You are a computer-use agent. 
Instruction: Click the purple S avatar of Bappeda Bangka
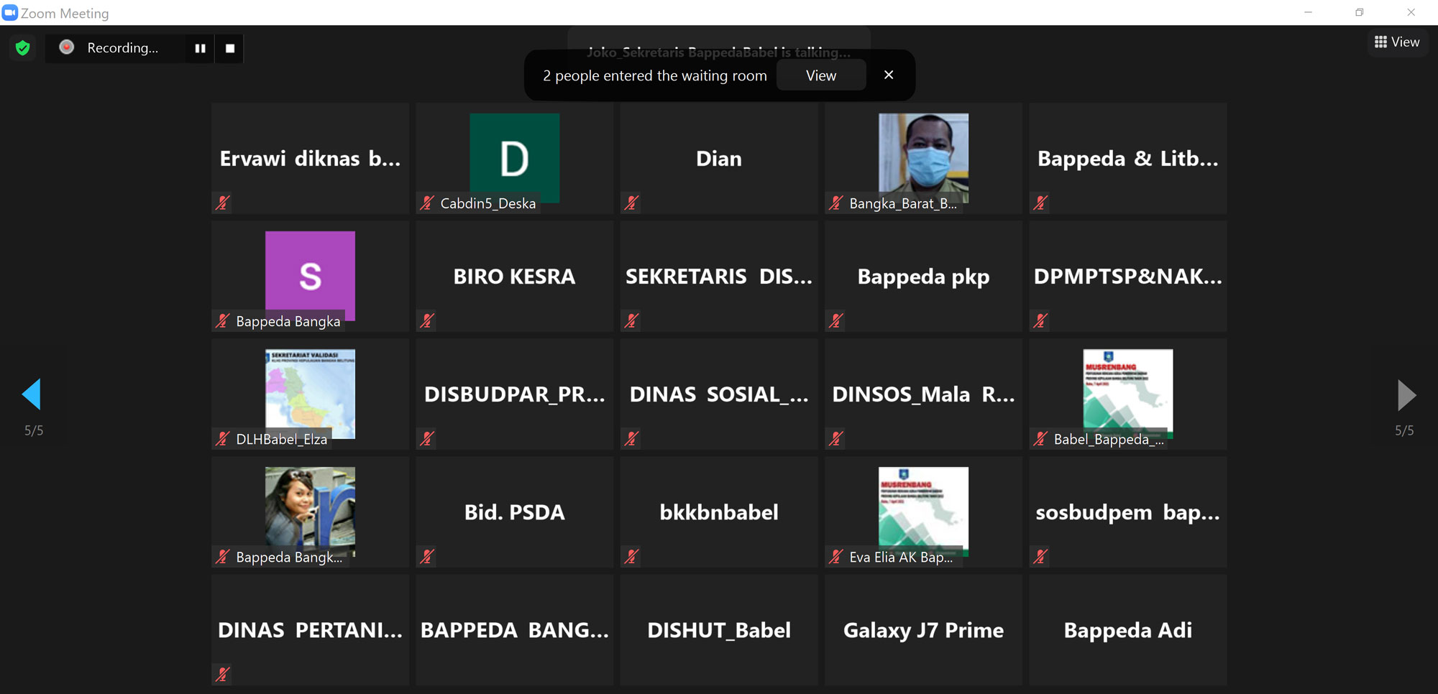310,274
